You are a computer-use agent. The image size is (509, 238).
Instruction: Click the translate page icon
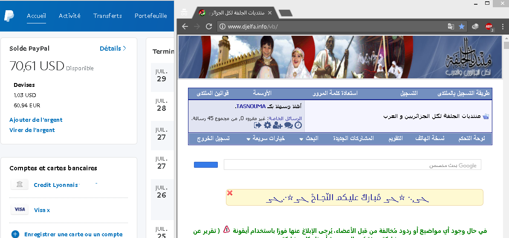[x=451, y=26]
